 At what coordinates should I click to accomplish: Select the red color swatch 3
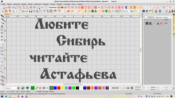pos(59,88)
